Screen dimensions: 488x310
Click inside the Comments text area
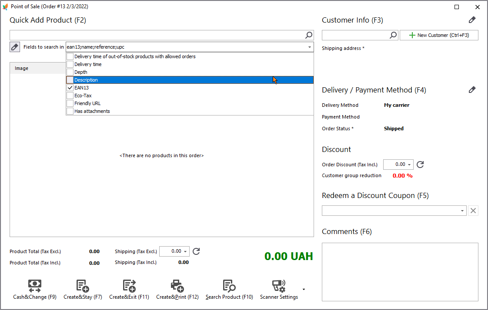400,272
